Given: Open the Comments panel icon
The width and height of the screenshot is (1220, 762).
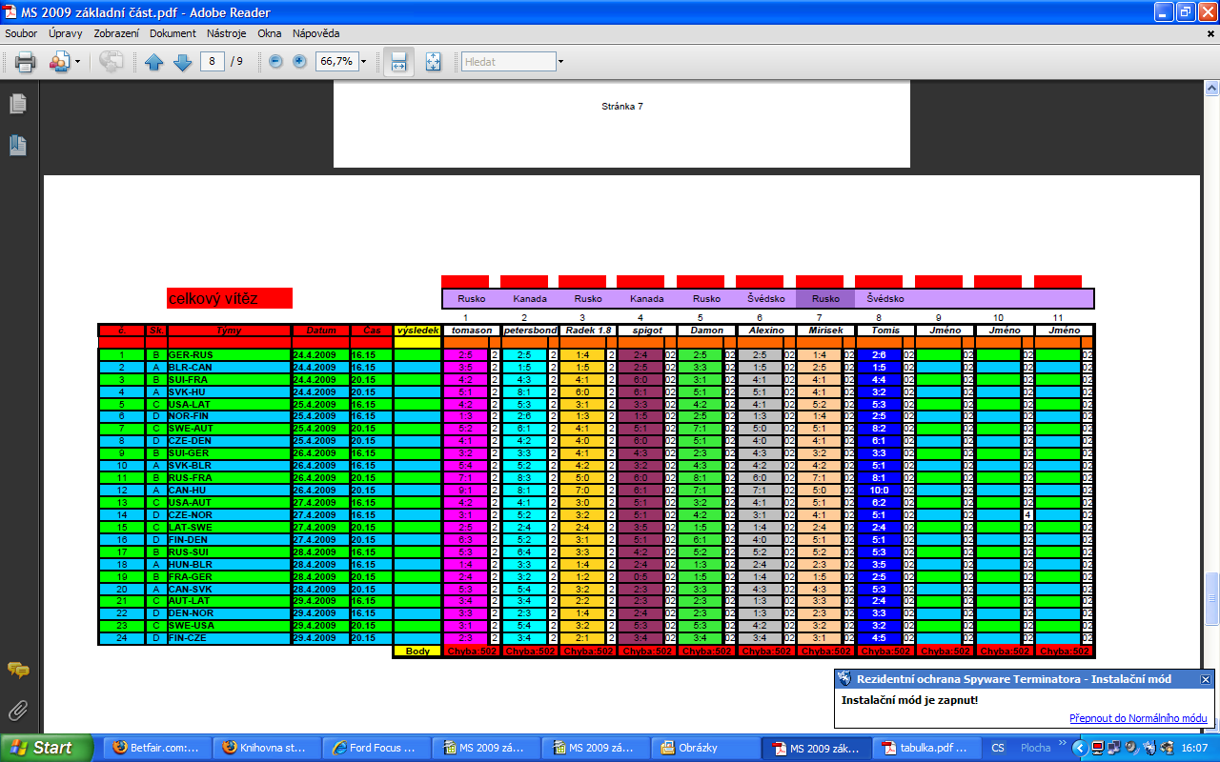Looking at the screenshot, I should (17, 671).
